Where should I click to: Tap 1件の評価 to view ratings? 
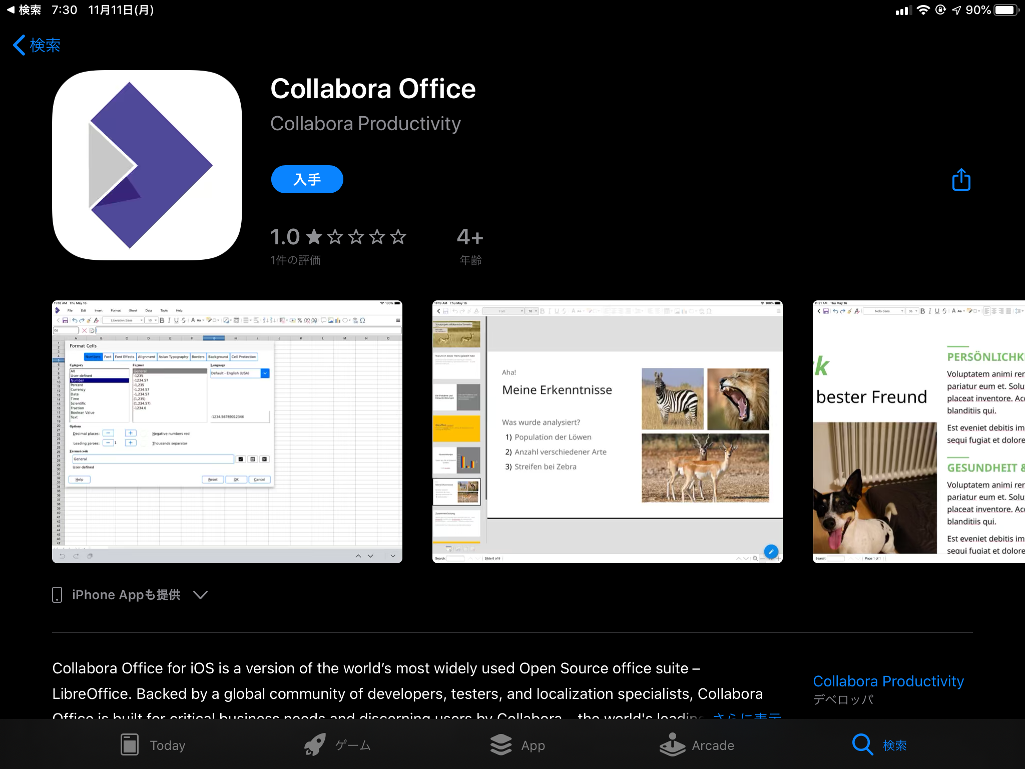pyautogui.click(x=295, y=260)
